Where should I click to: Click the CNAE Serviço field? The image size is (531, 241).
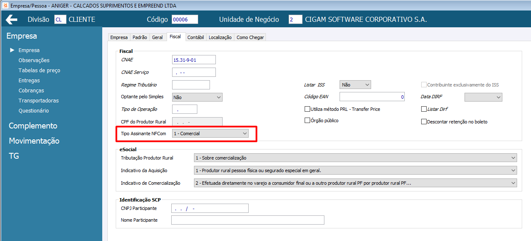194,72
